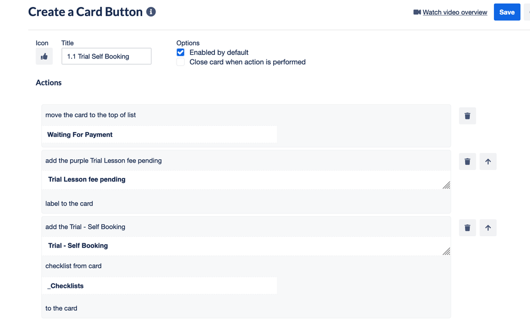This screenshot has height=334, width=530.
Task: Click the thumbs-up icon picker button
Action: click(44, 56)
